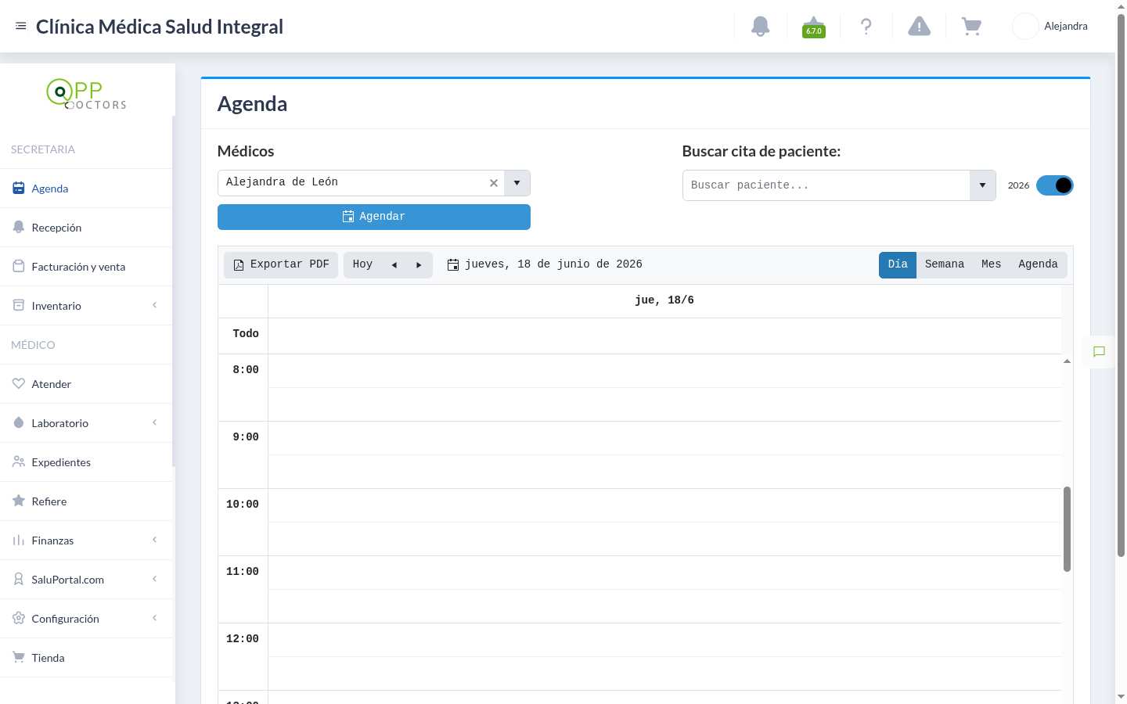The image size is (1127, 704).
Task: Switch to Día view
Action: [x=898, y=265]
